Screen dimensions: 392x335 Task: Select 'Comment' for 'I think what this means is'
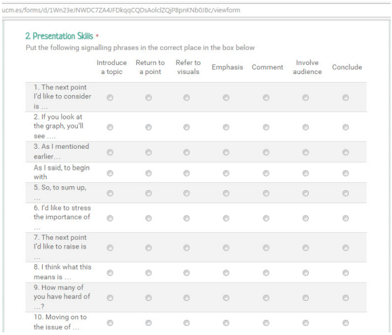click(266, 273)
